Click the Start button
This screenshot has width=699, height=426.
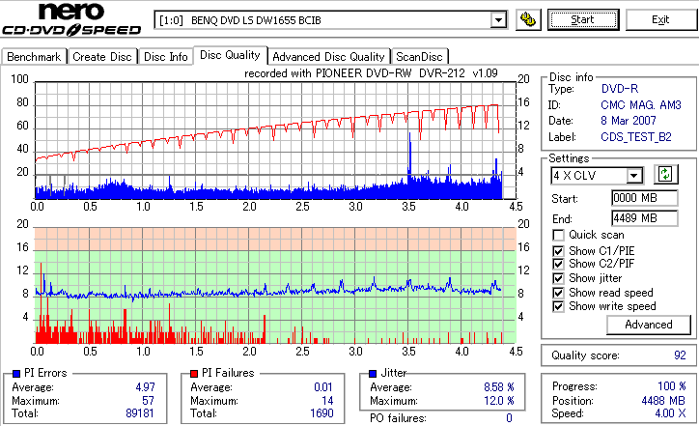pyautogui.click(x=583, y=19)
